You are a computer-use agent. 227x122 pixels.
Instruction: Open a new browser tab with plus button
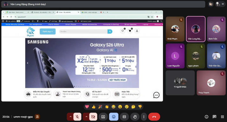pyautogui.click(x=107, y=12)
